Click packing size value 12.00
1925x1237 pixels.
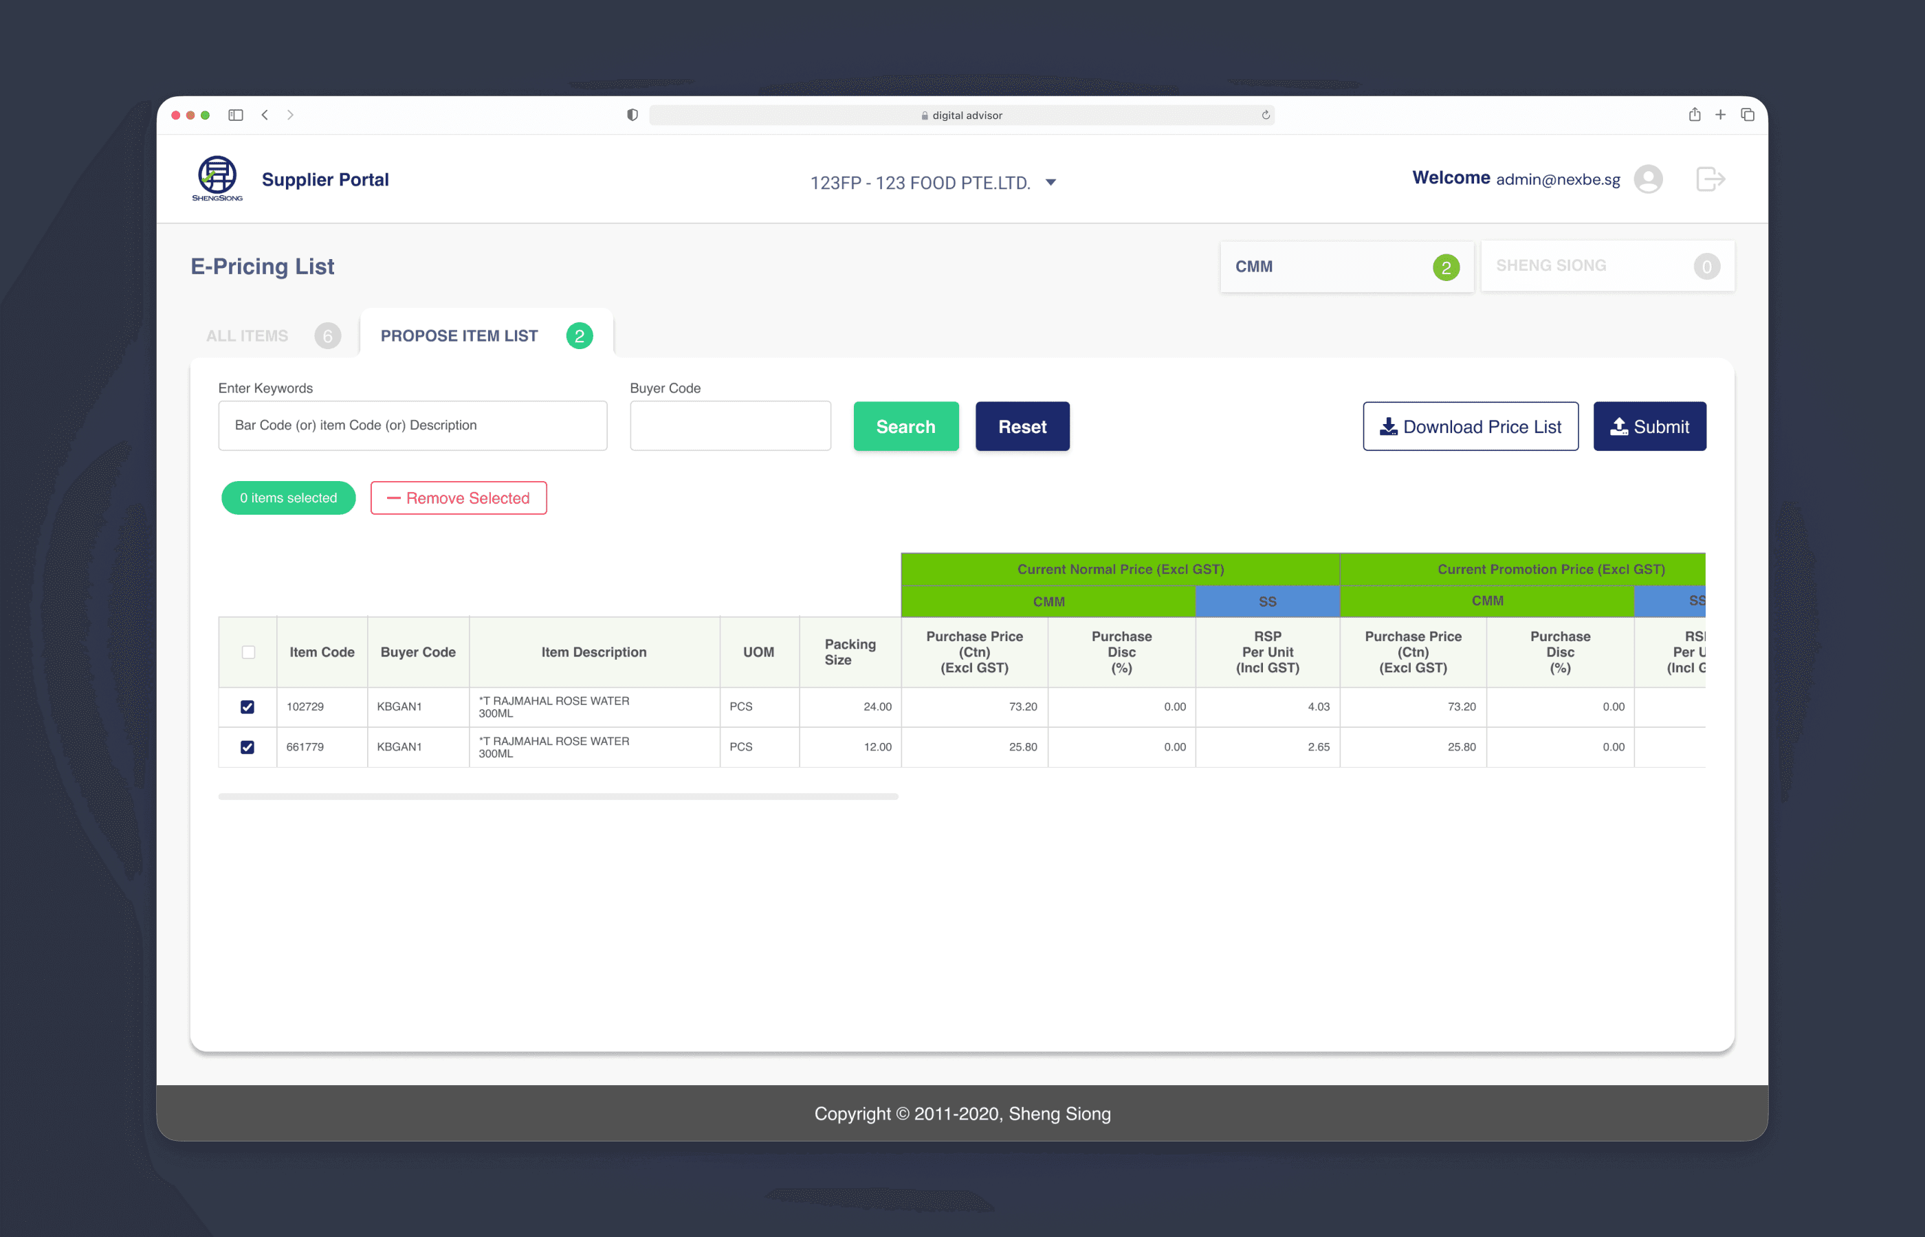coord(877,747)
